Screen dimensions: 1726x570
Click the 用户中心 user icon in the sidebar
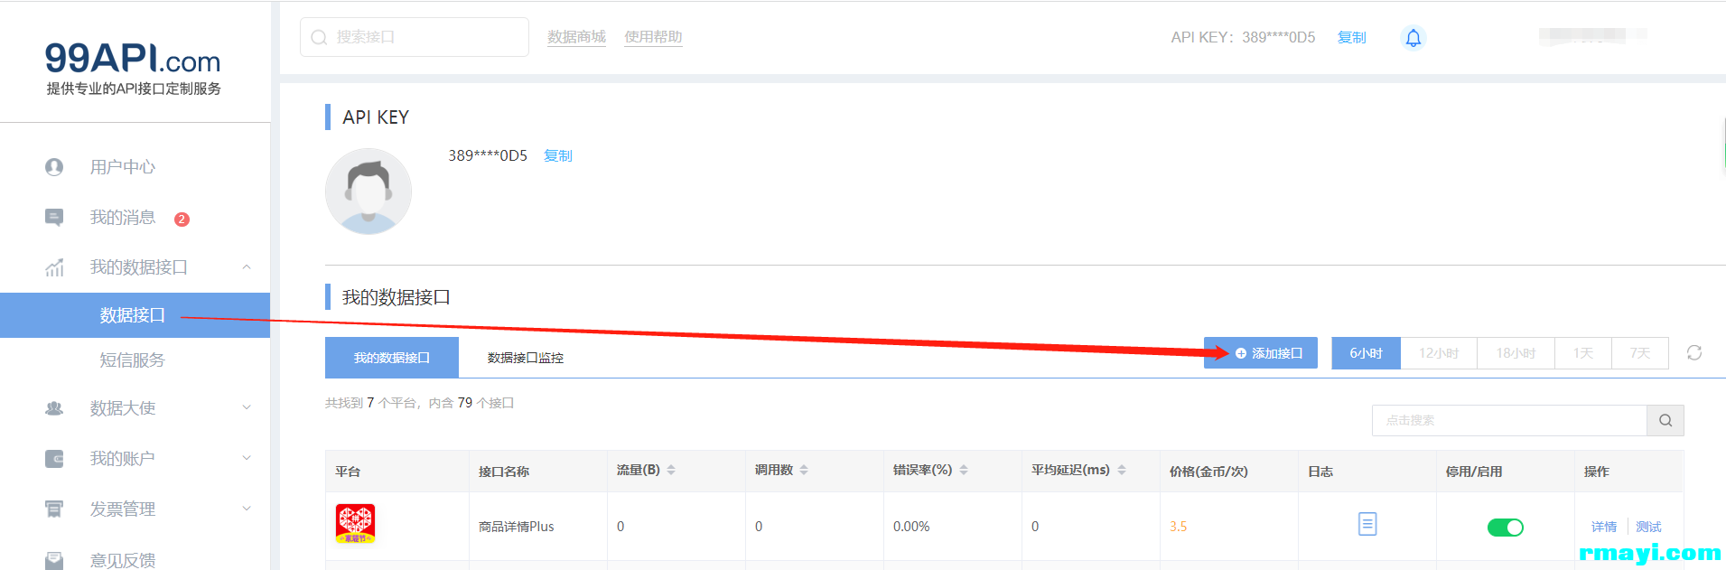(x=54, y=167)
